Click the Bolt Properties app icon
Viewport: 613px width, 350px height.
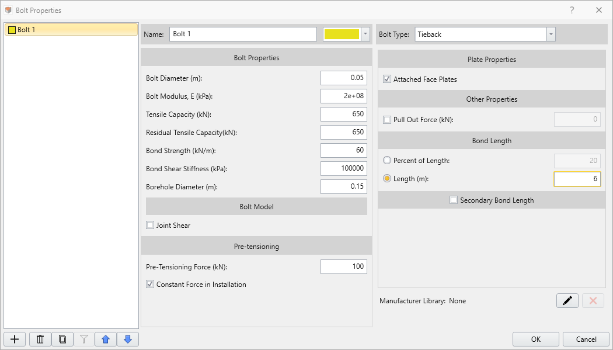(x=9, y=10)
